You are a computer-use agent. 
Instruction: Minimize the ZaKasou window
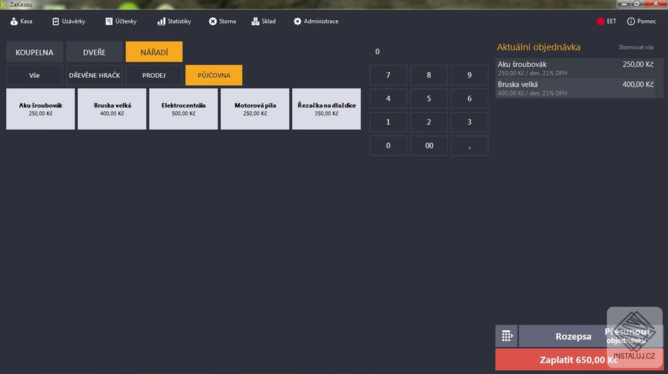click(x=624, y=3)
